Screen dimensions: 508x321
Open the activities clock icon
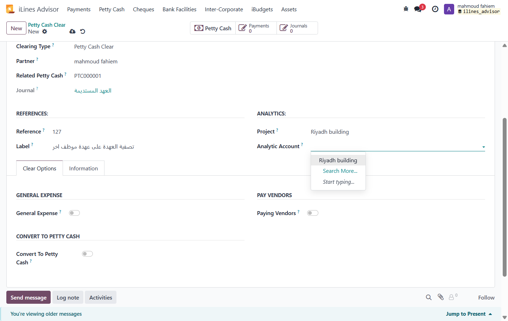pyautogui.click(x=435, y=9)
